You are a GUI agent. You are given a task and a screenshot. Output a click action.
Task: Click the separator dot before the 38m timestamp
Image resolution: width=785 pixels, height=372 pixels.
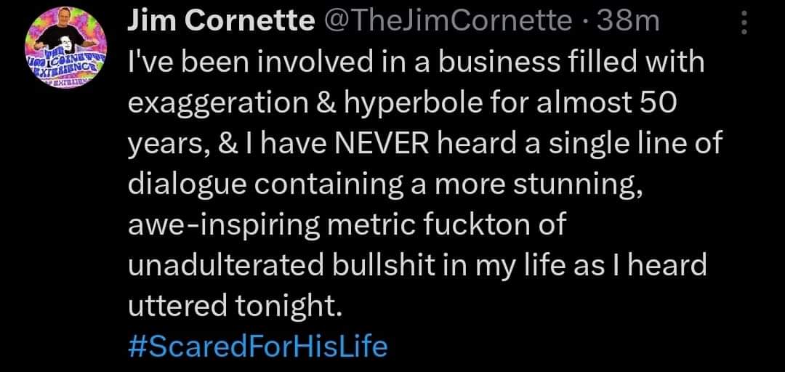point(585,23)
